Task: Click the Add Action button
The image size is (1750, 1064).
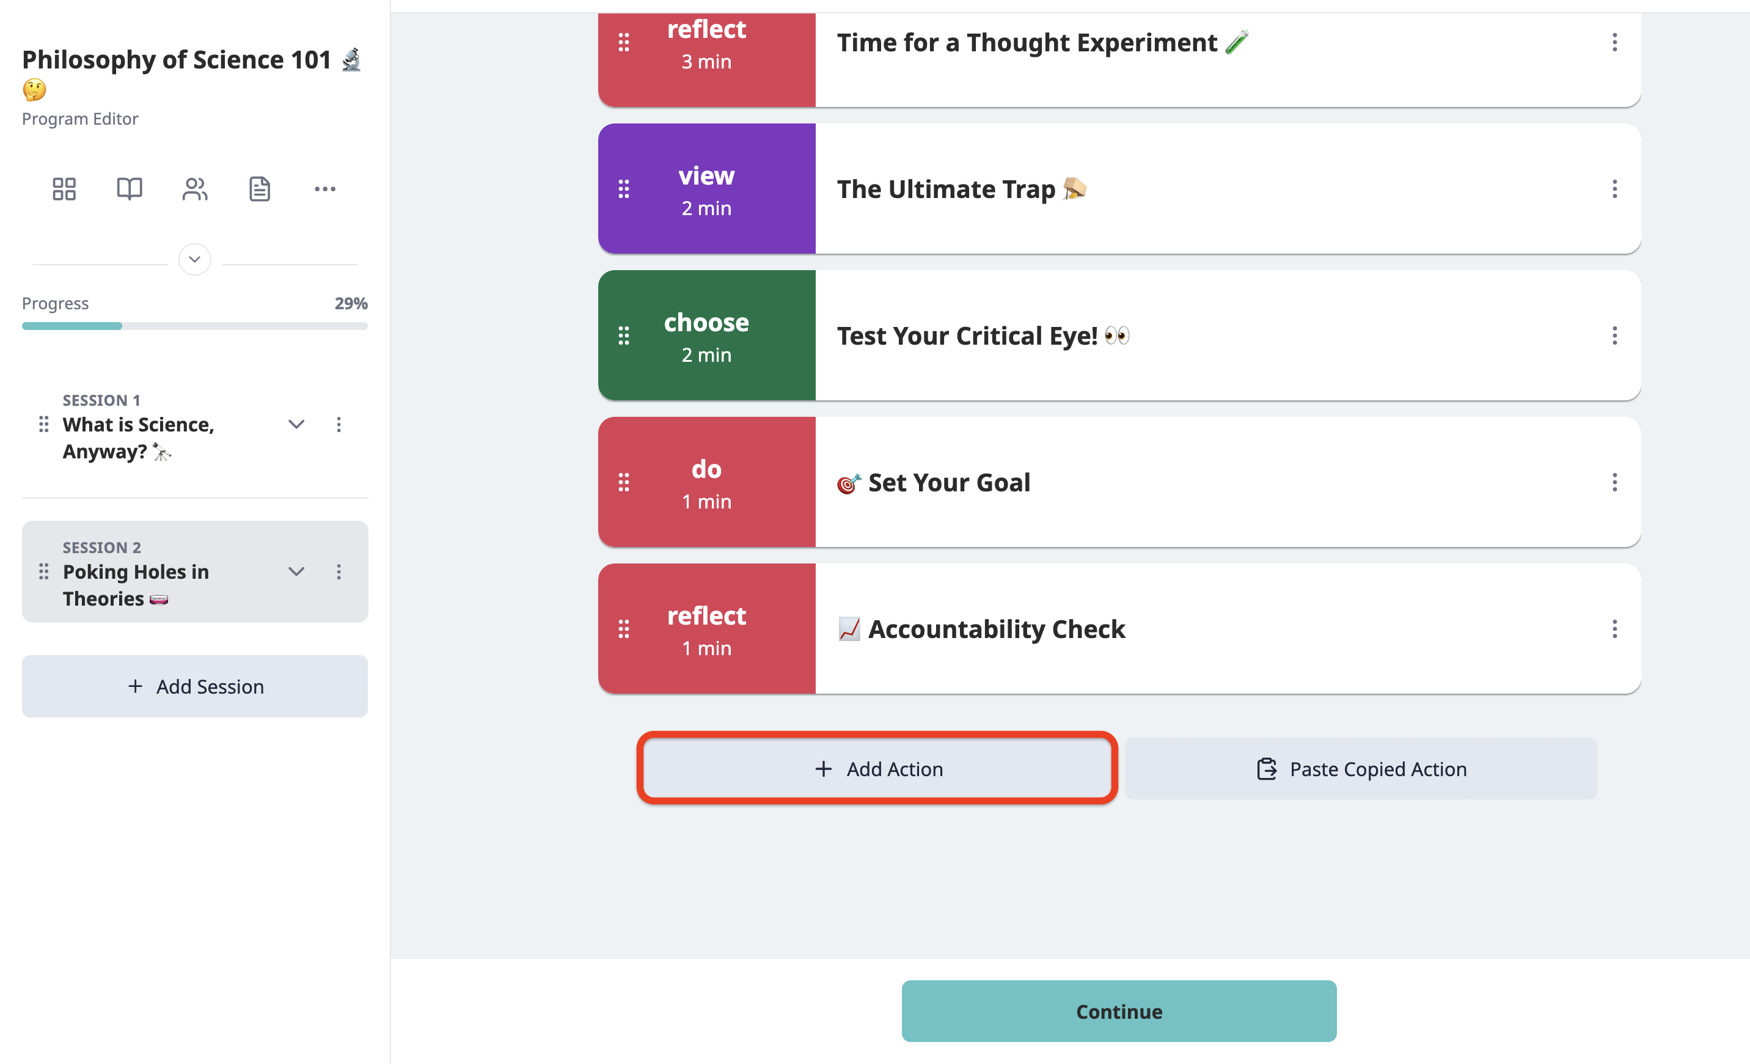Action: (x=878, y=769)
